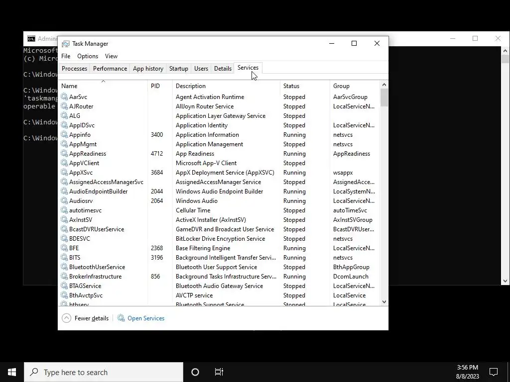Screen dimensions: 510x382
Task: Click the Open Services link
Action: (146, 318)
